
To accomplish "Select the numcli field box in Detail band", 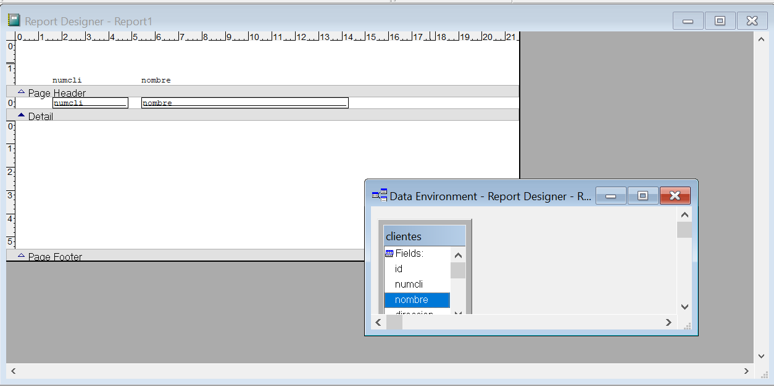I will (x=90, y=103).
